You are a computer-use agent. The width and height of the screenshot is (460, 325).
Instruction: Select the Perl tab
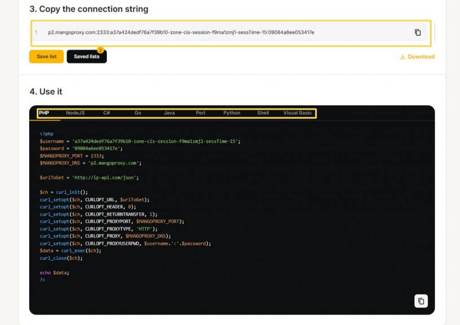(200, 113)
